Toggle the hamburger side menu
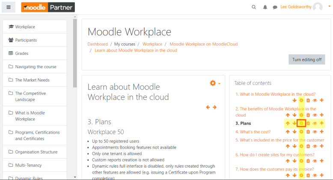333x180 pixels. coord(9,7)
